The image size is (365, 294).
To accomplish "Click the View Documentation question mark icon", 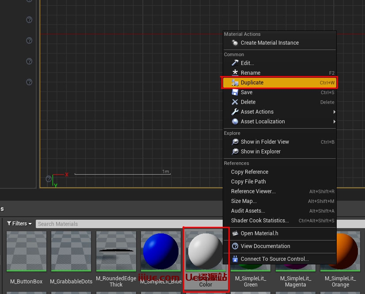I will (x=235, y=246).
